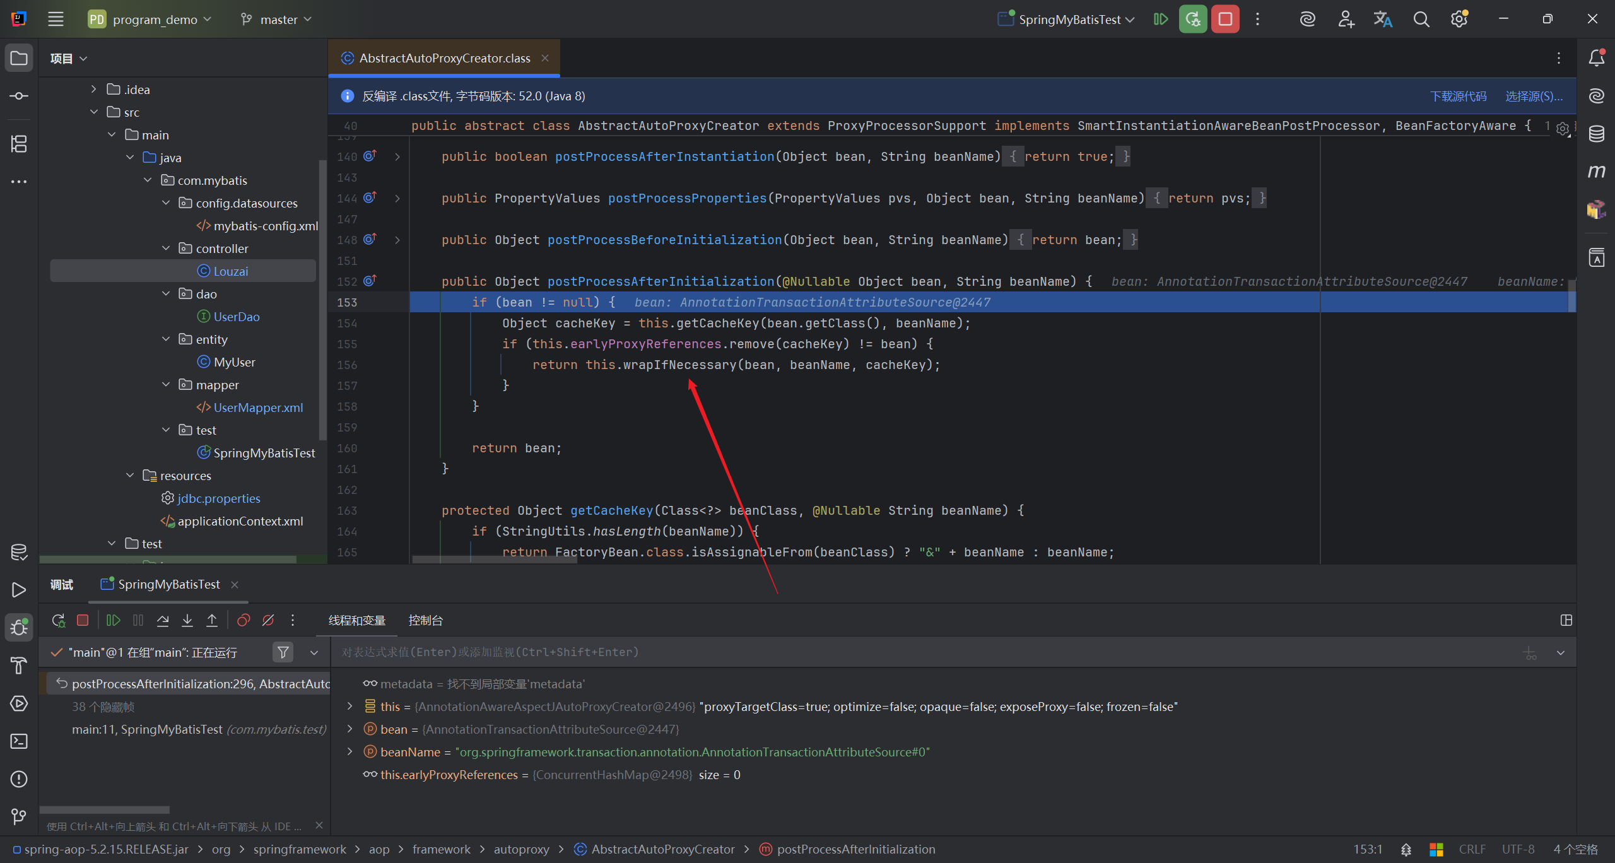Image resolution: width=1615 pixels, height=863 pixels.
Task: Click the 下载源代码 download sources link
Action: point(1458,96)
